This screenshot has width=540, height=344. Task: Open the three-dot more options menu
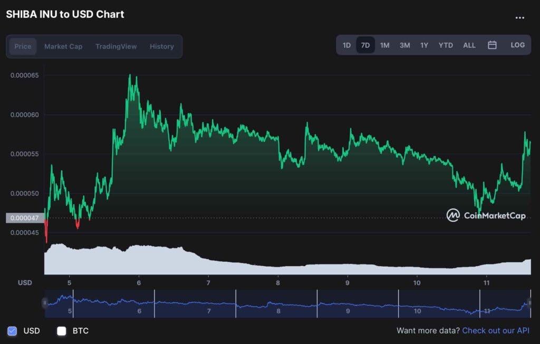[519, 17]
